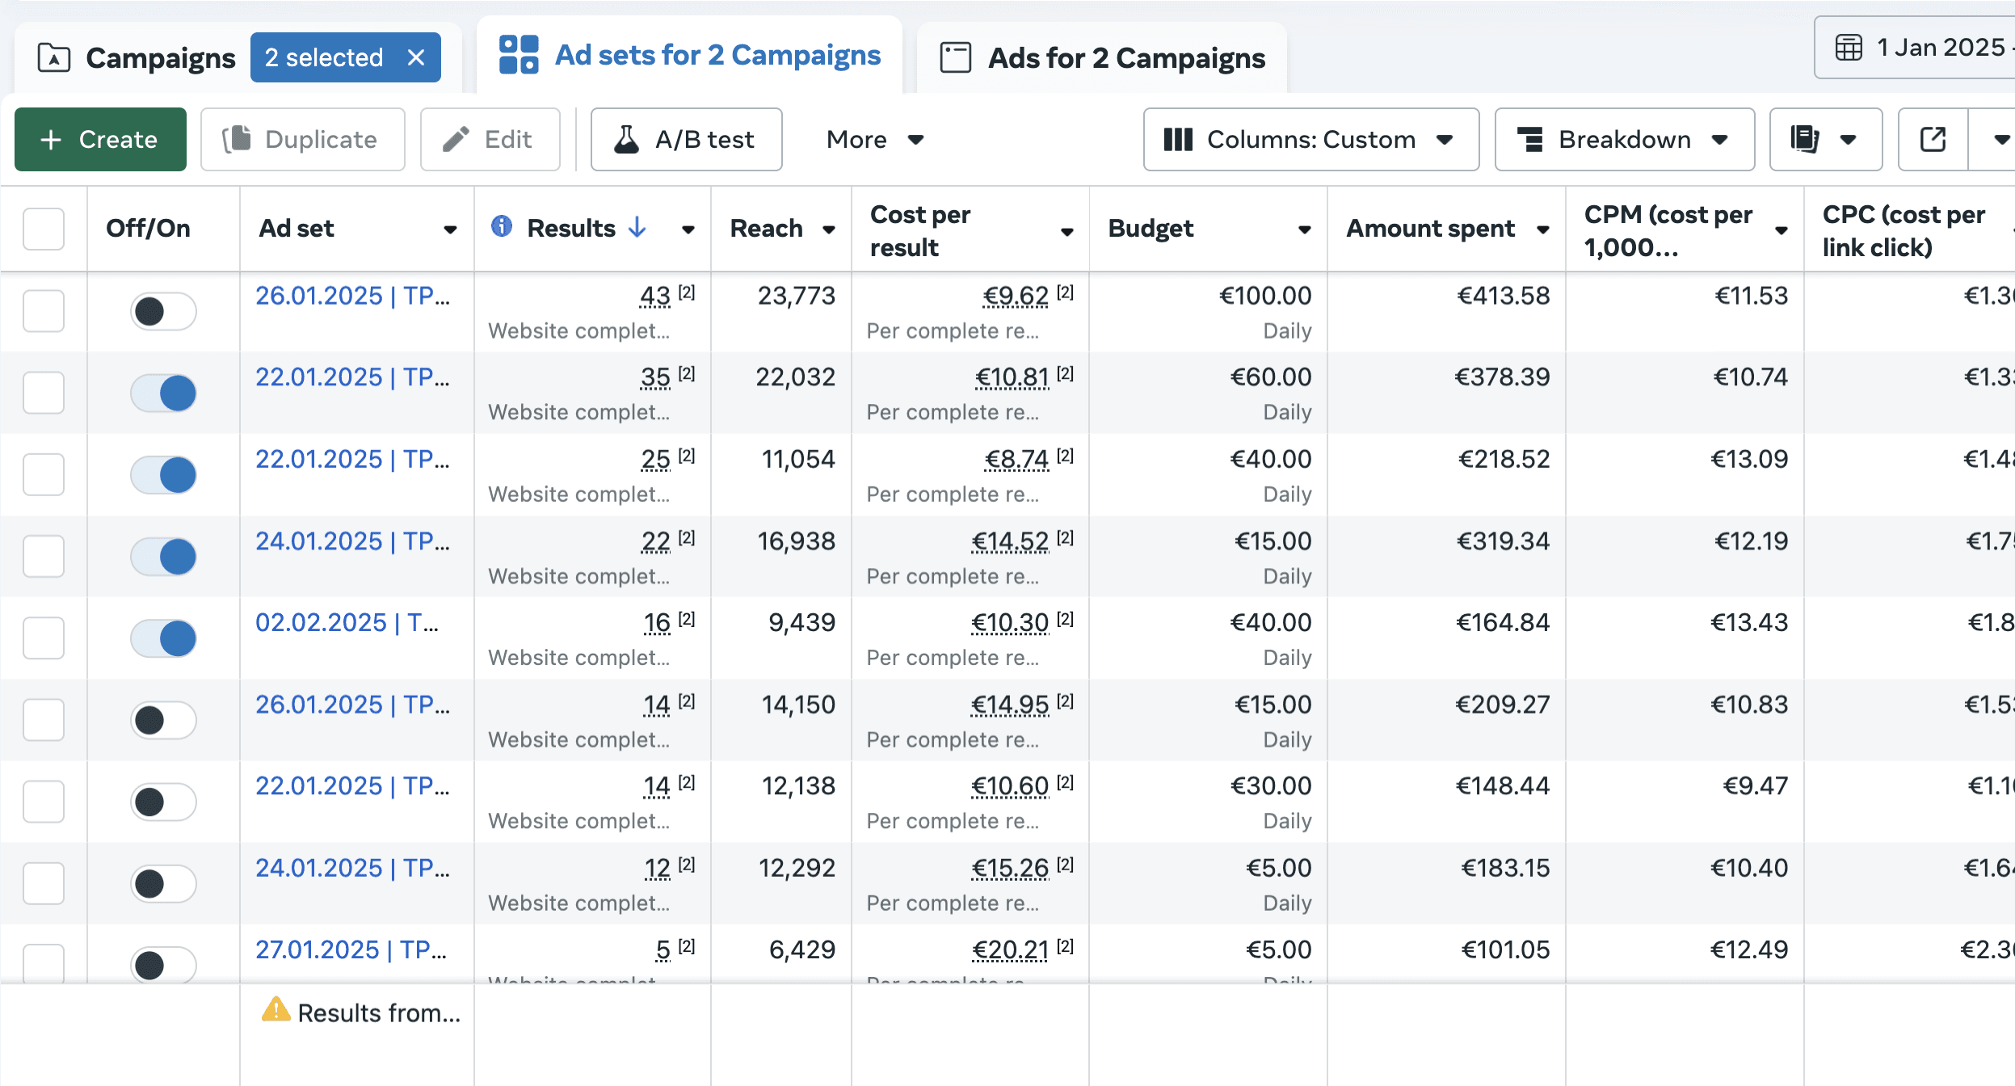Switch to Ads for 2 Campaigns tab
Screen dimensions: 2015x1086
pyautogui.click(x=1103, y=58)
